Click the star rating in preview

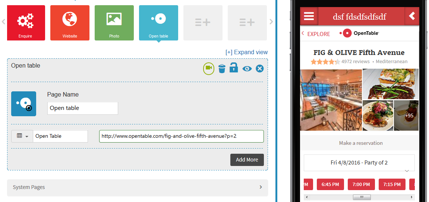point(325,62)
